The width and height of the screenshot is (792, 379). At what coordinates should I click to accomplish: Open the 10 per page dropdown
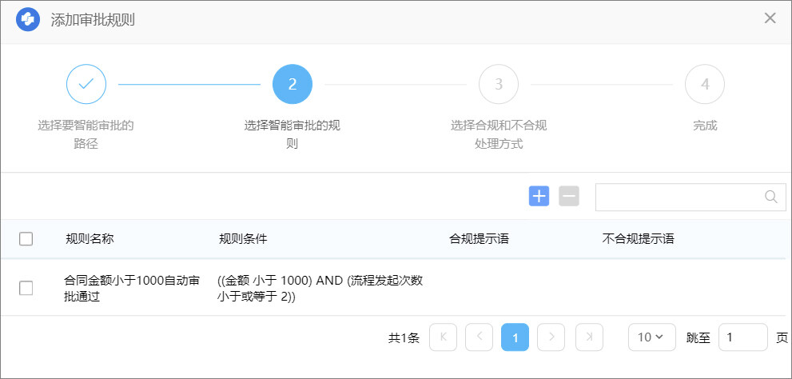(x=651, y=337)
